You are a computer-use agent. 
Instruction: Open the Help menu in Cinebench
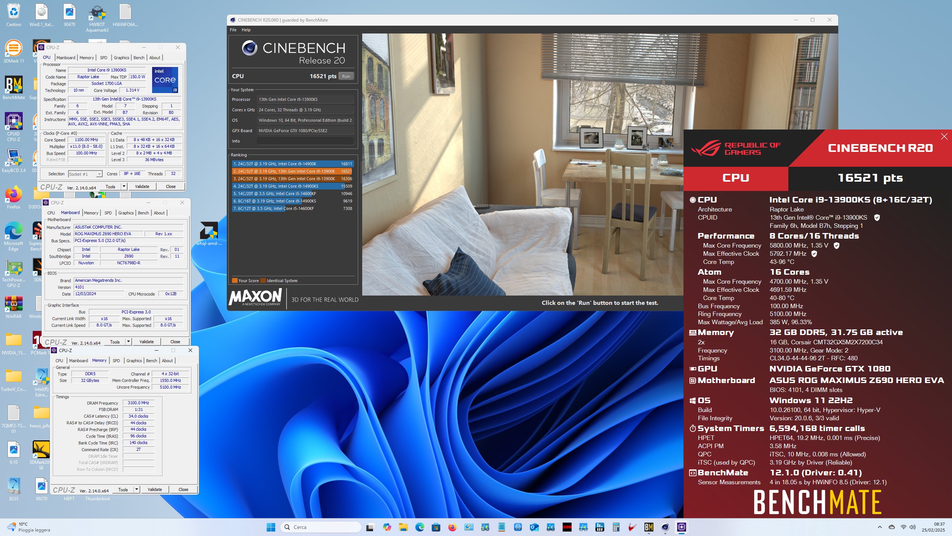click(246, 30)
